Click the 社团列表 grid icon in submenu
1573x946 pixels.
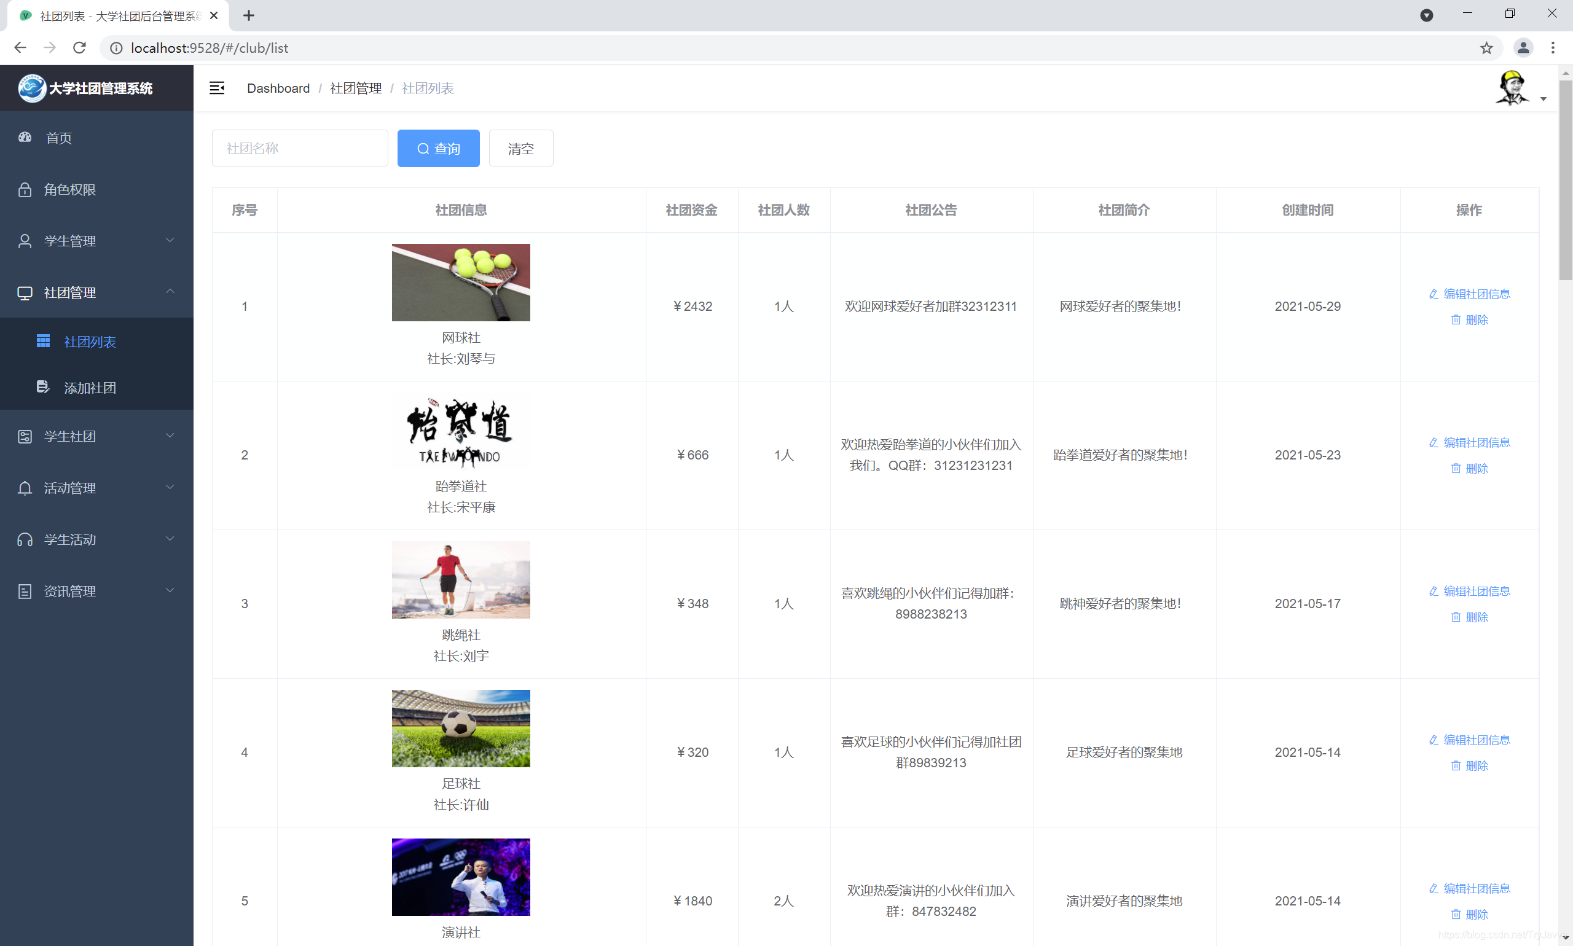(44, 342)
